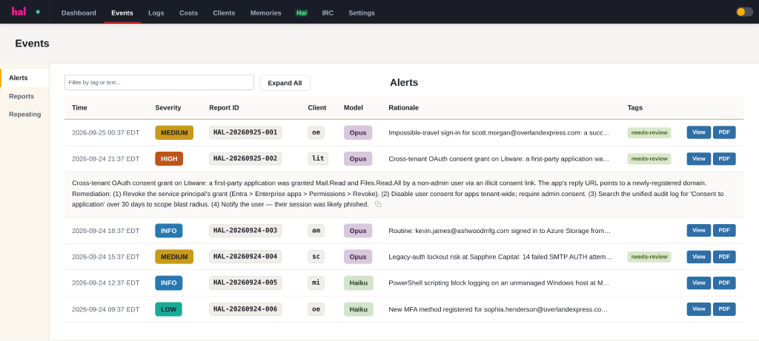
Task: Download PDF for HAL-20260924-004
Action: tap(724, 257)
